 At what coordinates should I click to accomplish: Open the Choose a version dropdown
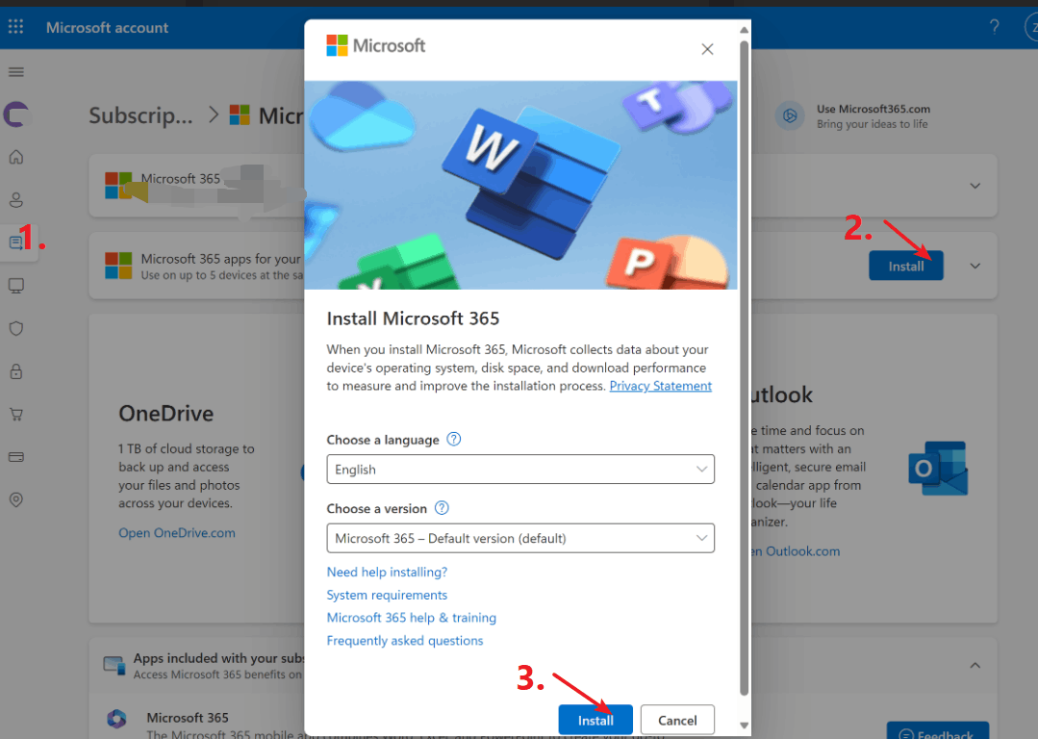[x=520, y=538]
